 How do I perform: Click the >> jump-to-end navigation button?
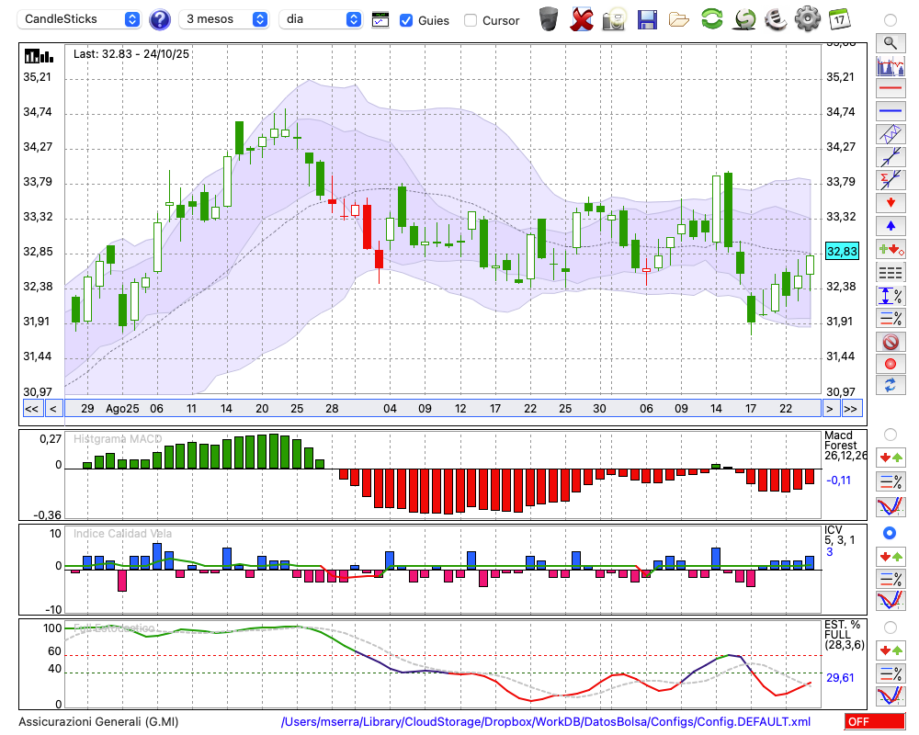click(851, 409)
